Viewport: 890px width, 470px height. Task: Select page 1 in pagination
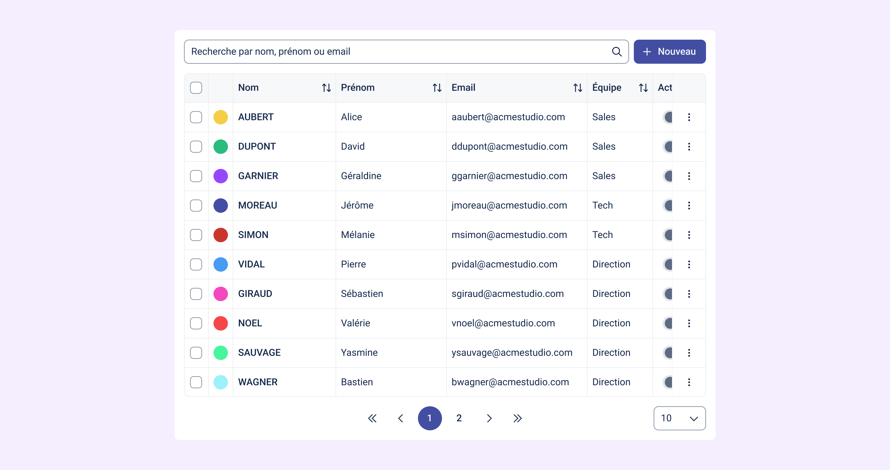(x=429, y=418)
